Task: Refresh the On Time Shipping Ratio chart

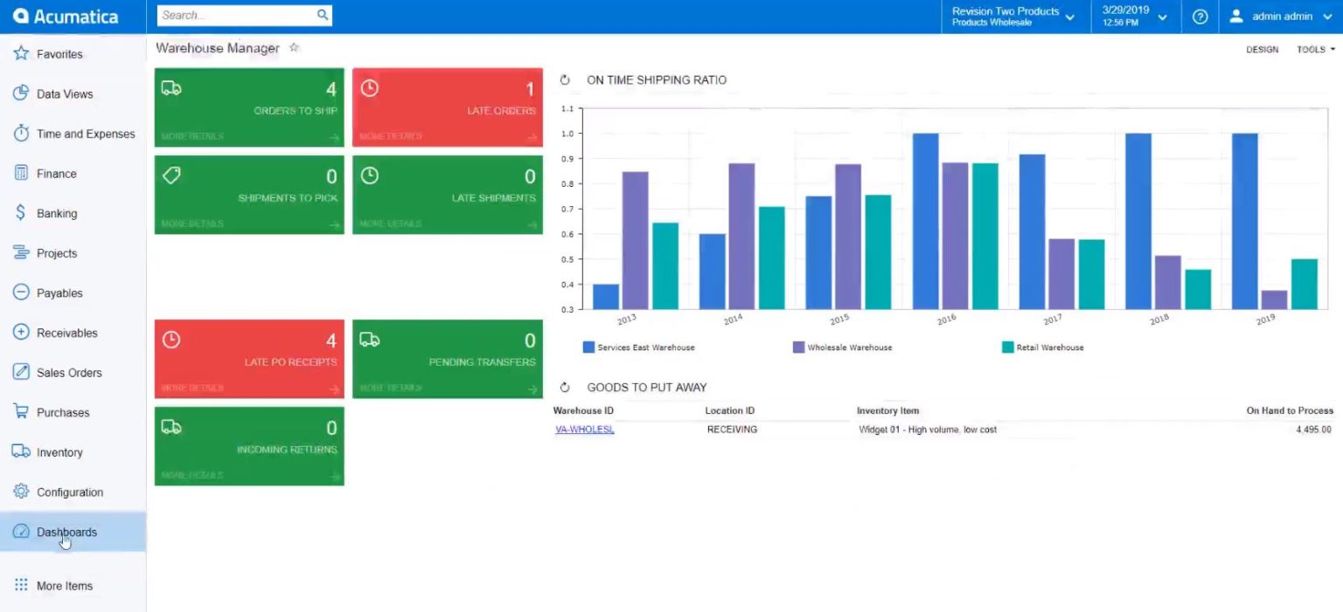Action: point(564,79)
